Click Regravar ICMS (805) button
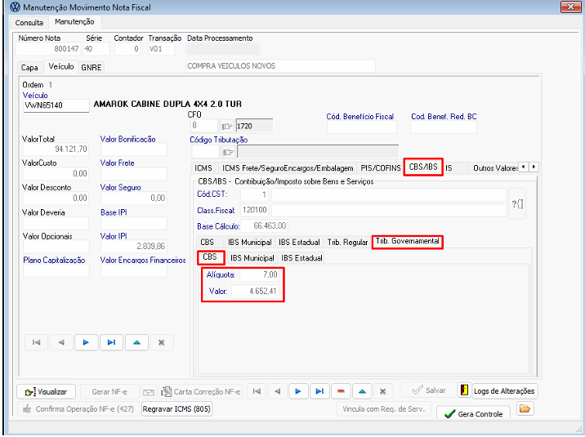 pos(177,408)
